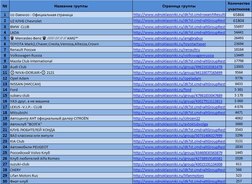This screenshot has width=252, height=184.
Task: Select cell Renault Россия
Action: click(x=71, y=50)
